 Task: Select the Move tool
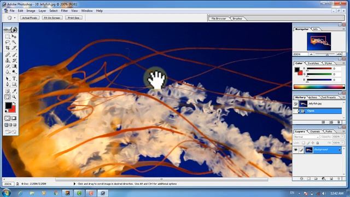coord(14,36)
